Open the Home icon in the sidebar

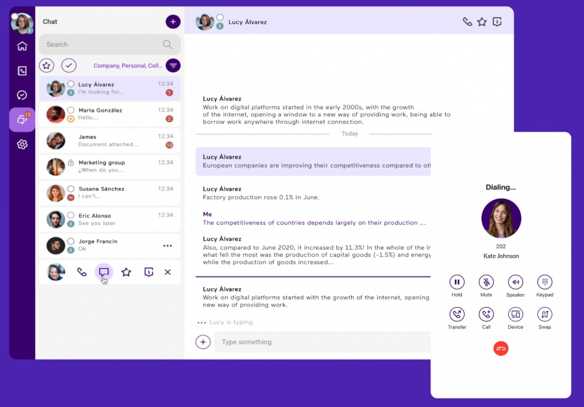coord(22,46)
